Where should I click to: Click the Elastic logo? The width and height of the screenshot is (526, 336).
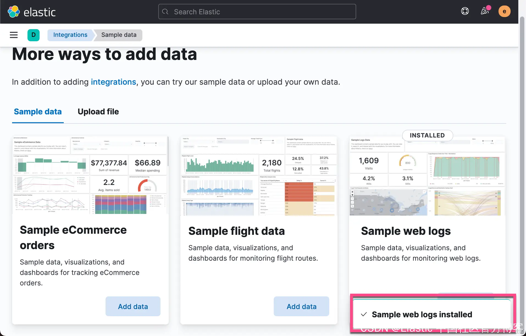pos(32,12)
